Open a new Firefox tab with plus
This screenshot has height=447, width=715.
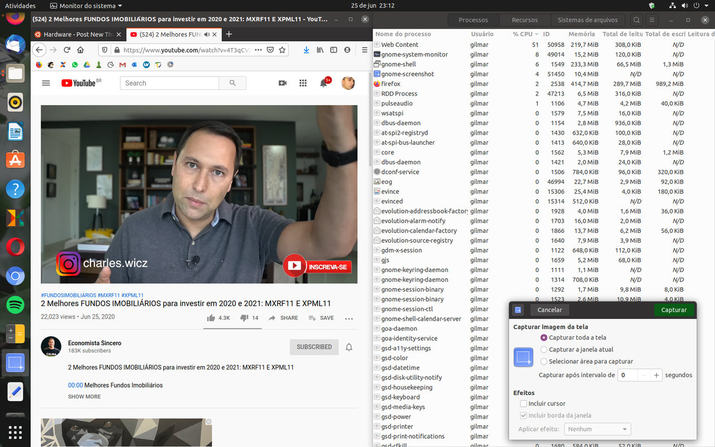pyautogui.click(x=228, y=34)
